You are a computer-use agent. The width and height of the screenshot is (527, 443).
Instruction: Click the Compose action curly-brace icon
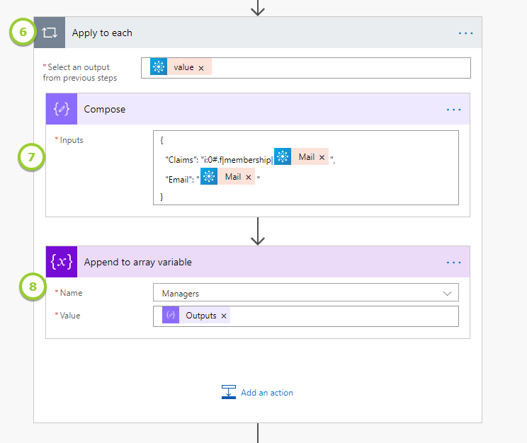61,109
